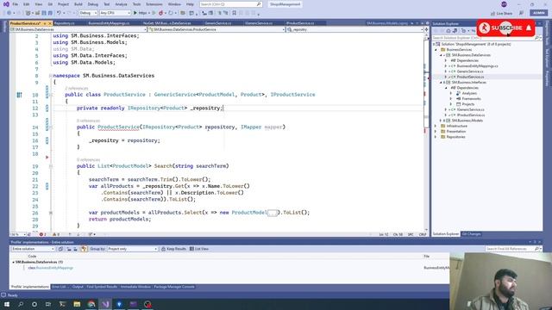Switch to the BusinessEntityMappings.cs tab

tap(109, 23)
